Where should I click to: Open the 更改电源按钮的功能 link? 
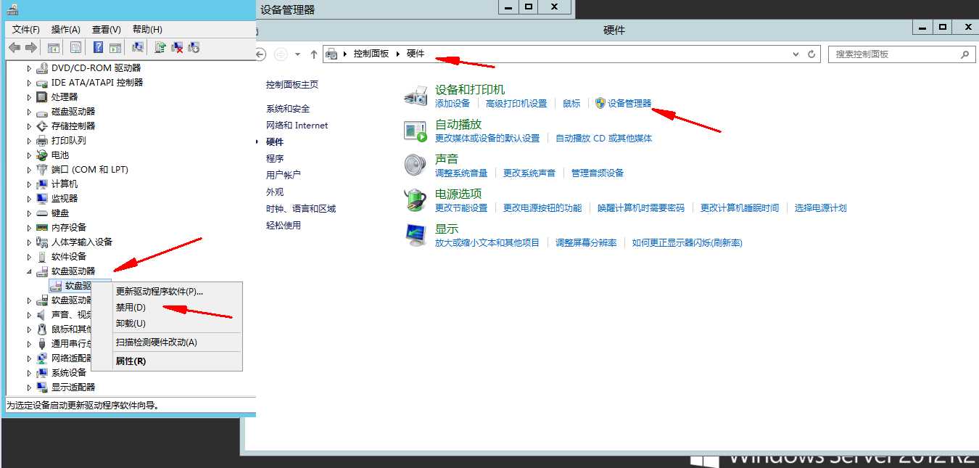pyautogui.click(x=542, y=208)
